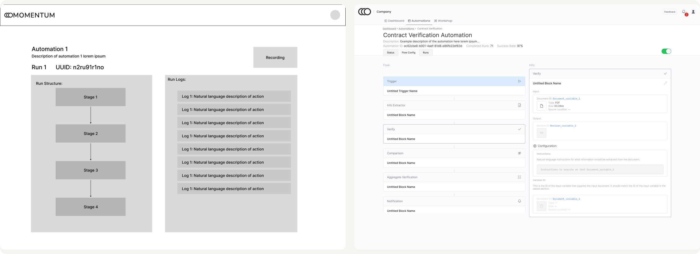Viewport: 700px width, 254px height.
Task: Select the Stage 3 box in Run Structure
Action: pyautogui.click(x=91, y=170)
